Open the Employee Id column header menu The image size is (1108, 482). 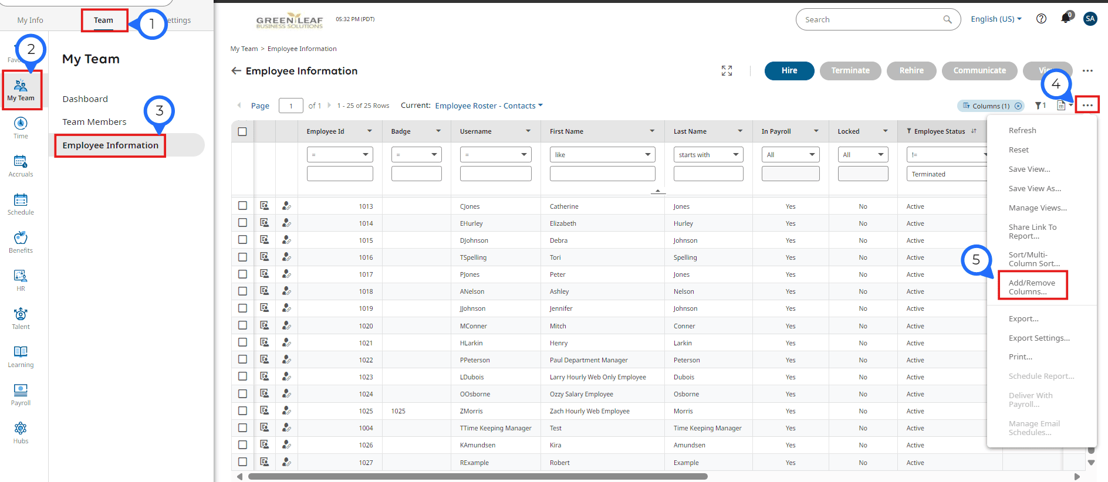370,131
